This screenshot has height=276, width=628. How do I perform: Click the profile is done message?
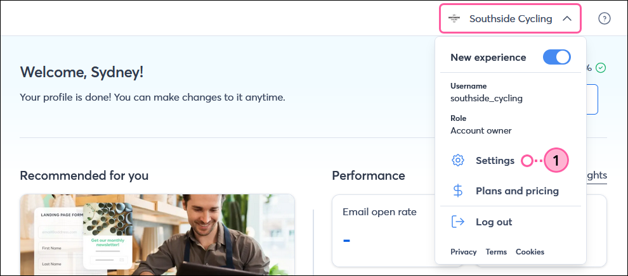coord(153,97)
